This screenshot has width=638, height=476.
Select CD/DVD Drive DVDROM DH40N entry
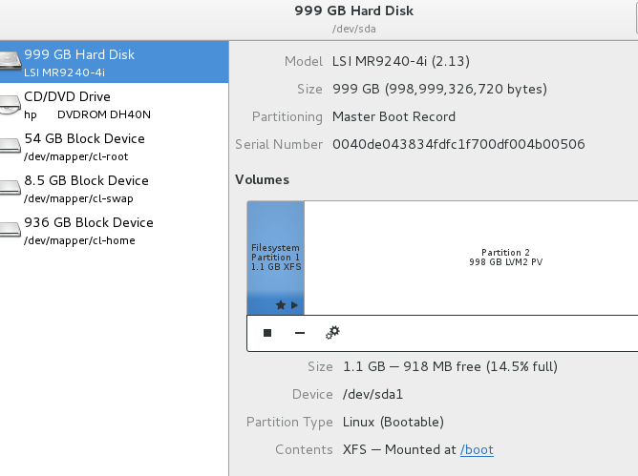click(114, 104)
